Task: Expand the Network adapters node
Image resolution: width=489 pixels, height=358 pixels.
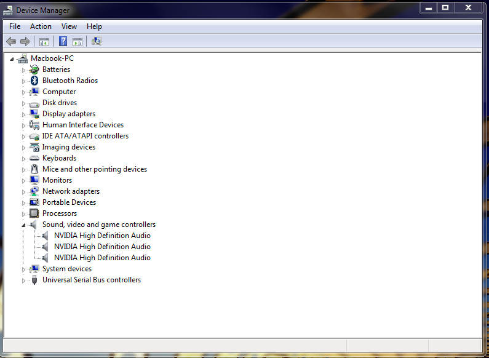Action: coord(23,192)
